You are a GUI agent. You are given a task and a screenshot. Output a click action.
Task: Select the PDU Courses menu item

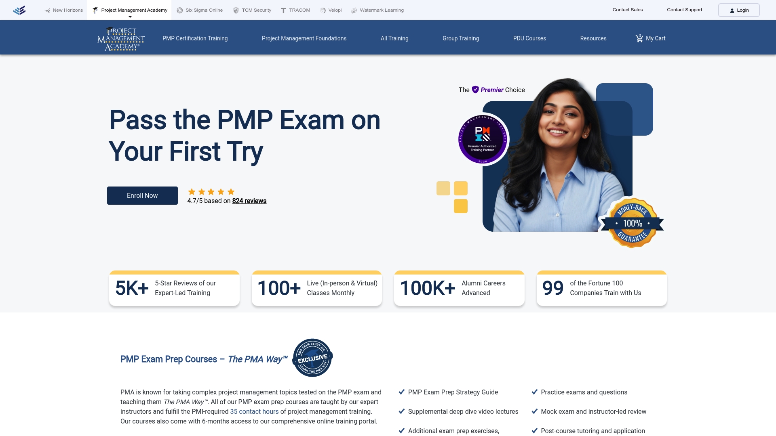(x=529, y=38)
